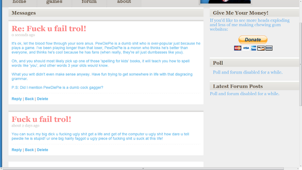Open the games navigation tab
Image resolution: width=302 pixels, height=170 pixels.
tap(54, 2)
